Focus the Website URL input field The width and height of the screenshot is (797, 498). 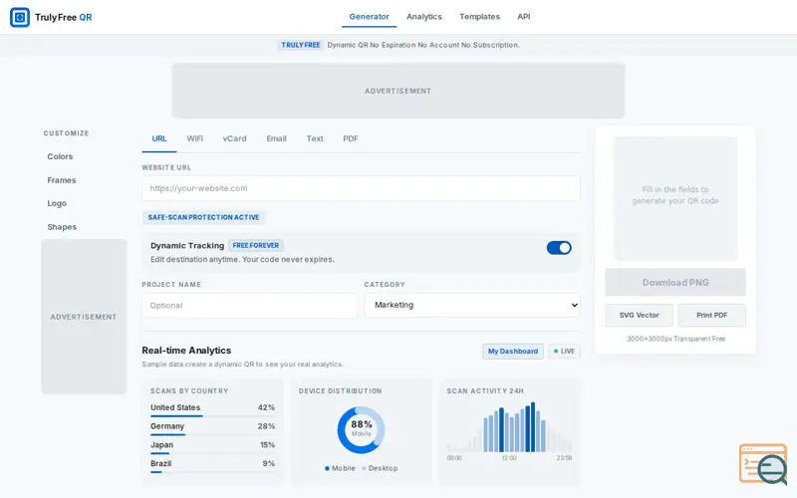coord(361,188)
